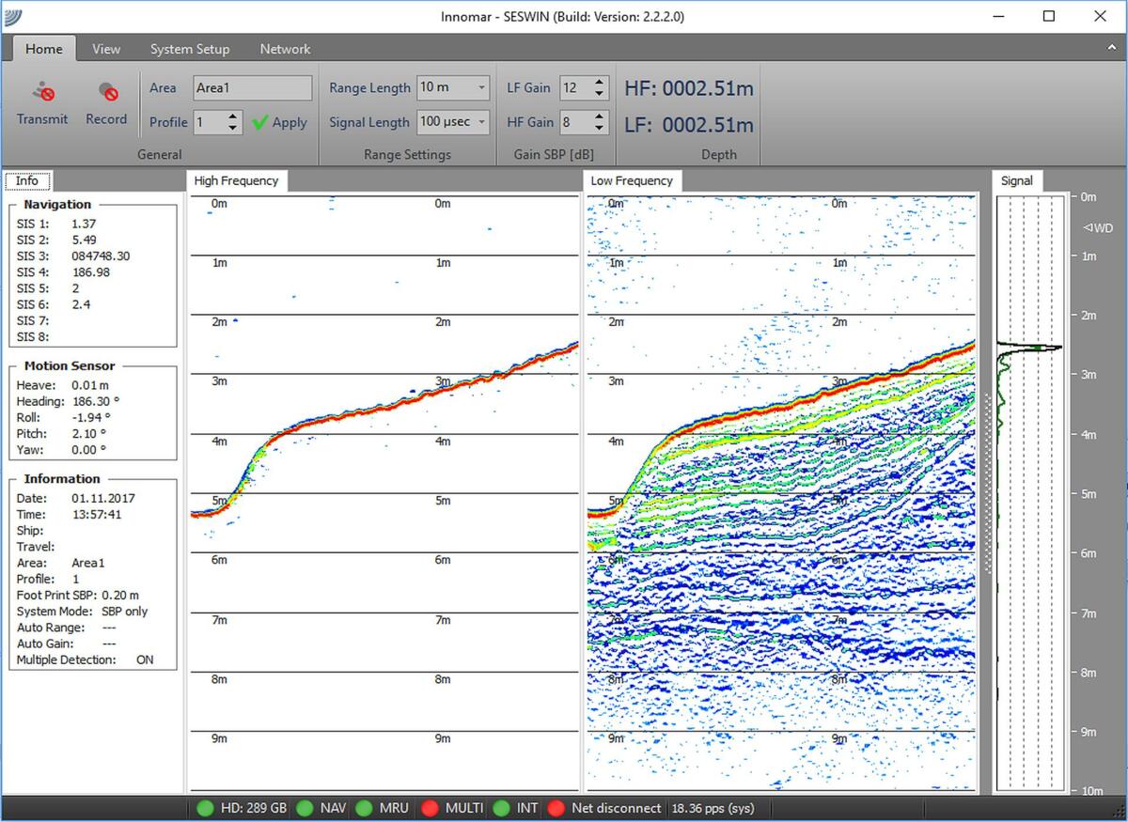
Task: Click the INT status indicator light
Action: [x=501, y=808]
